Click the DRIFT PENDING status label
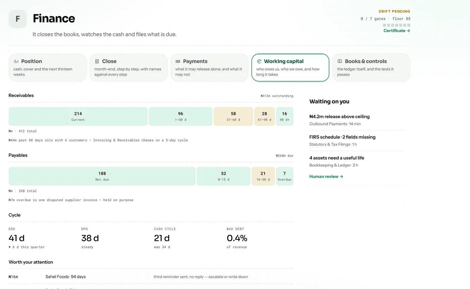 click(x=394, y=11)
